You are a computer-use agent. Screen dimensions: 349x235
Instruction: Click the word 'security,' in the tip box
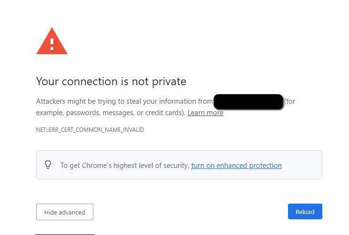pos(176,166)
